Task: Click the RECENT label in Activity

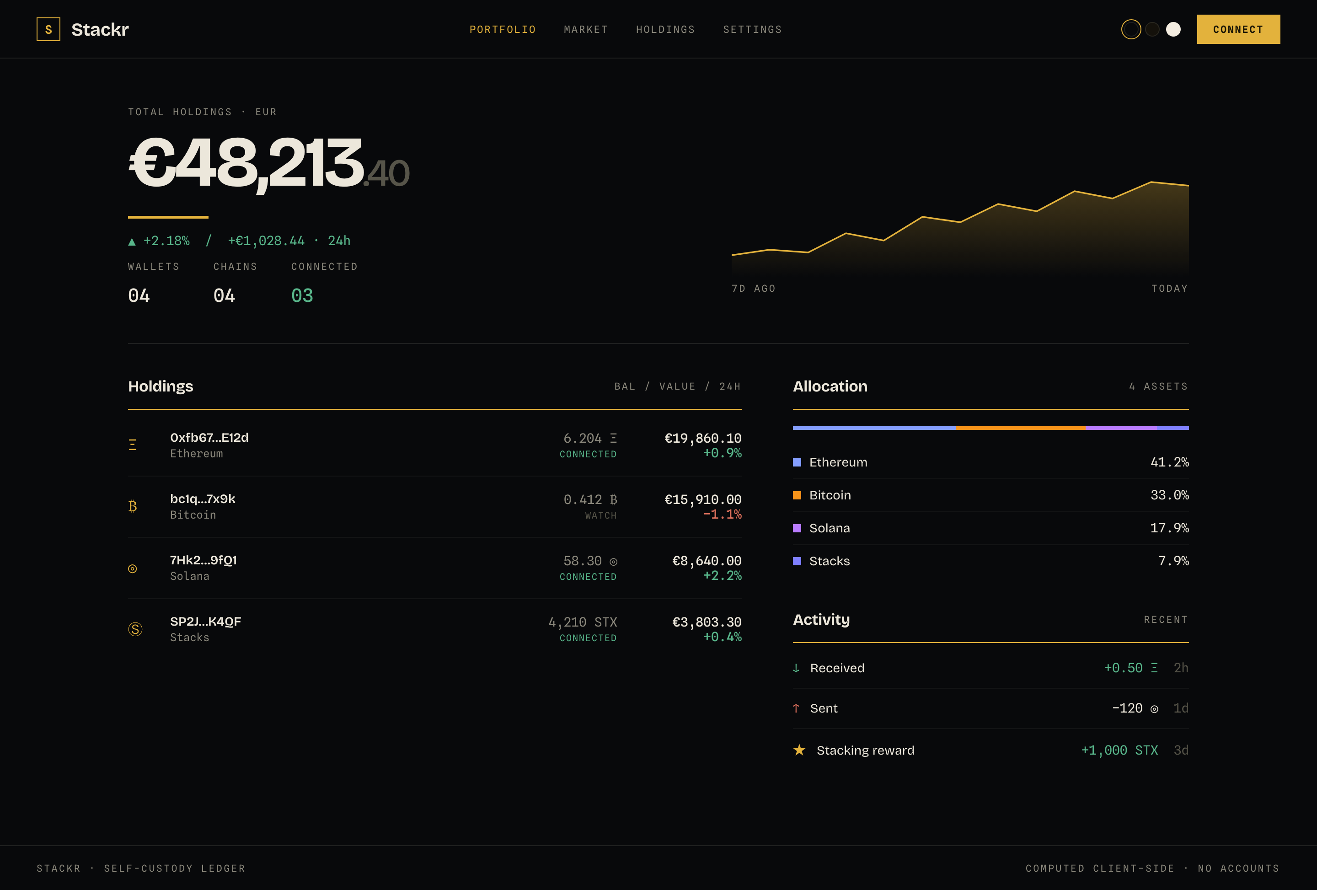Action: pos(1166,620)
